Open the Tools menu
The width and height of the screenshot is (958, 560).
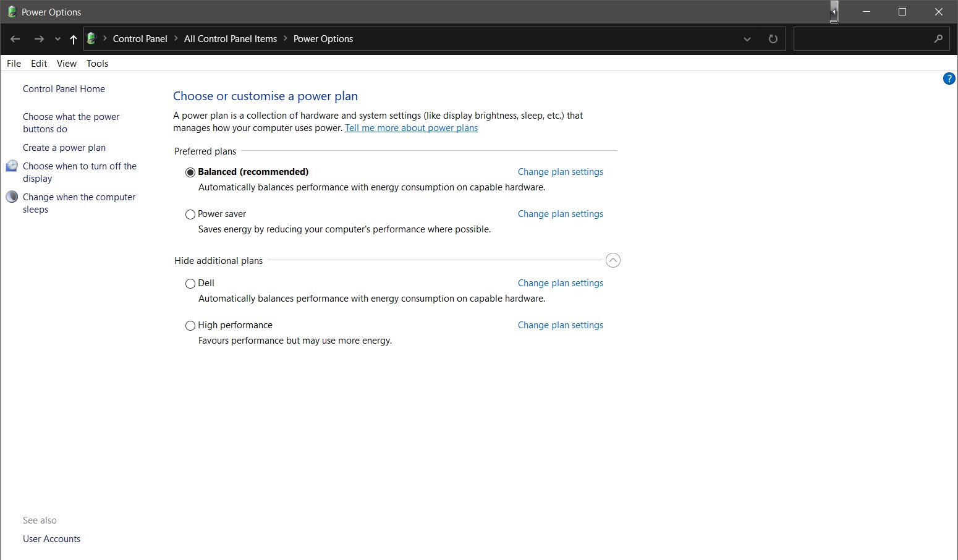click(x=97, y=64)
